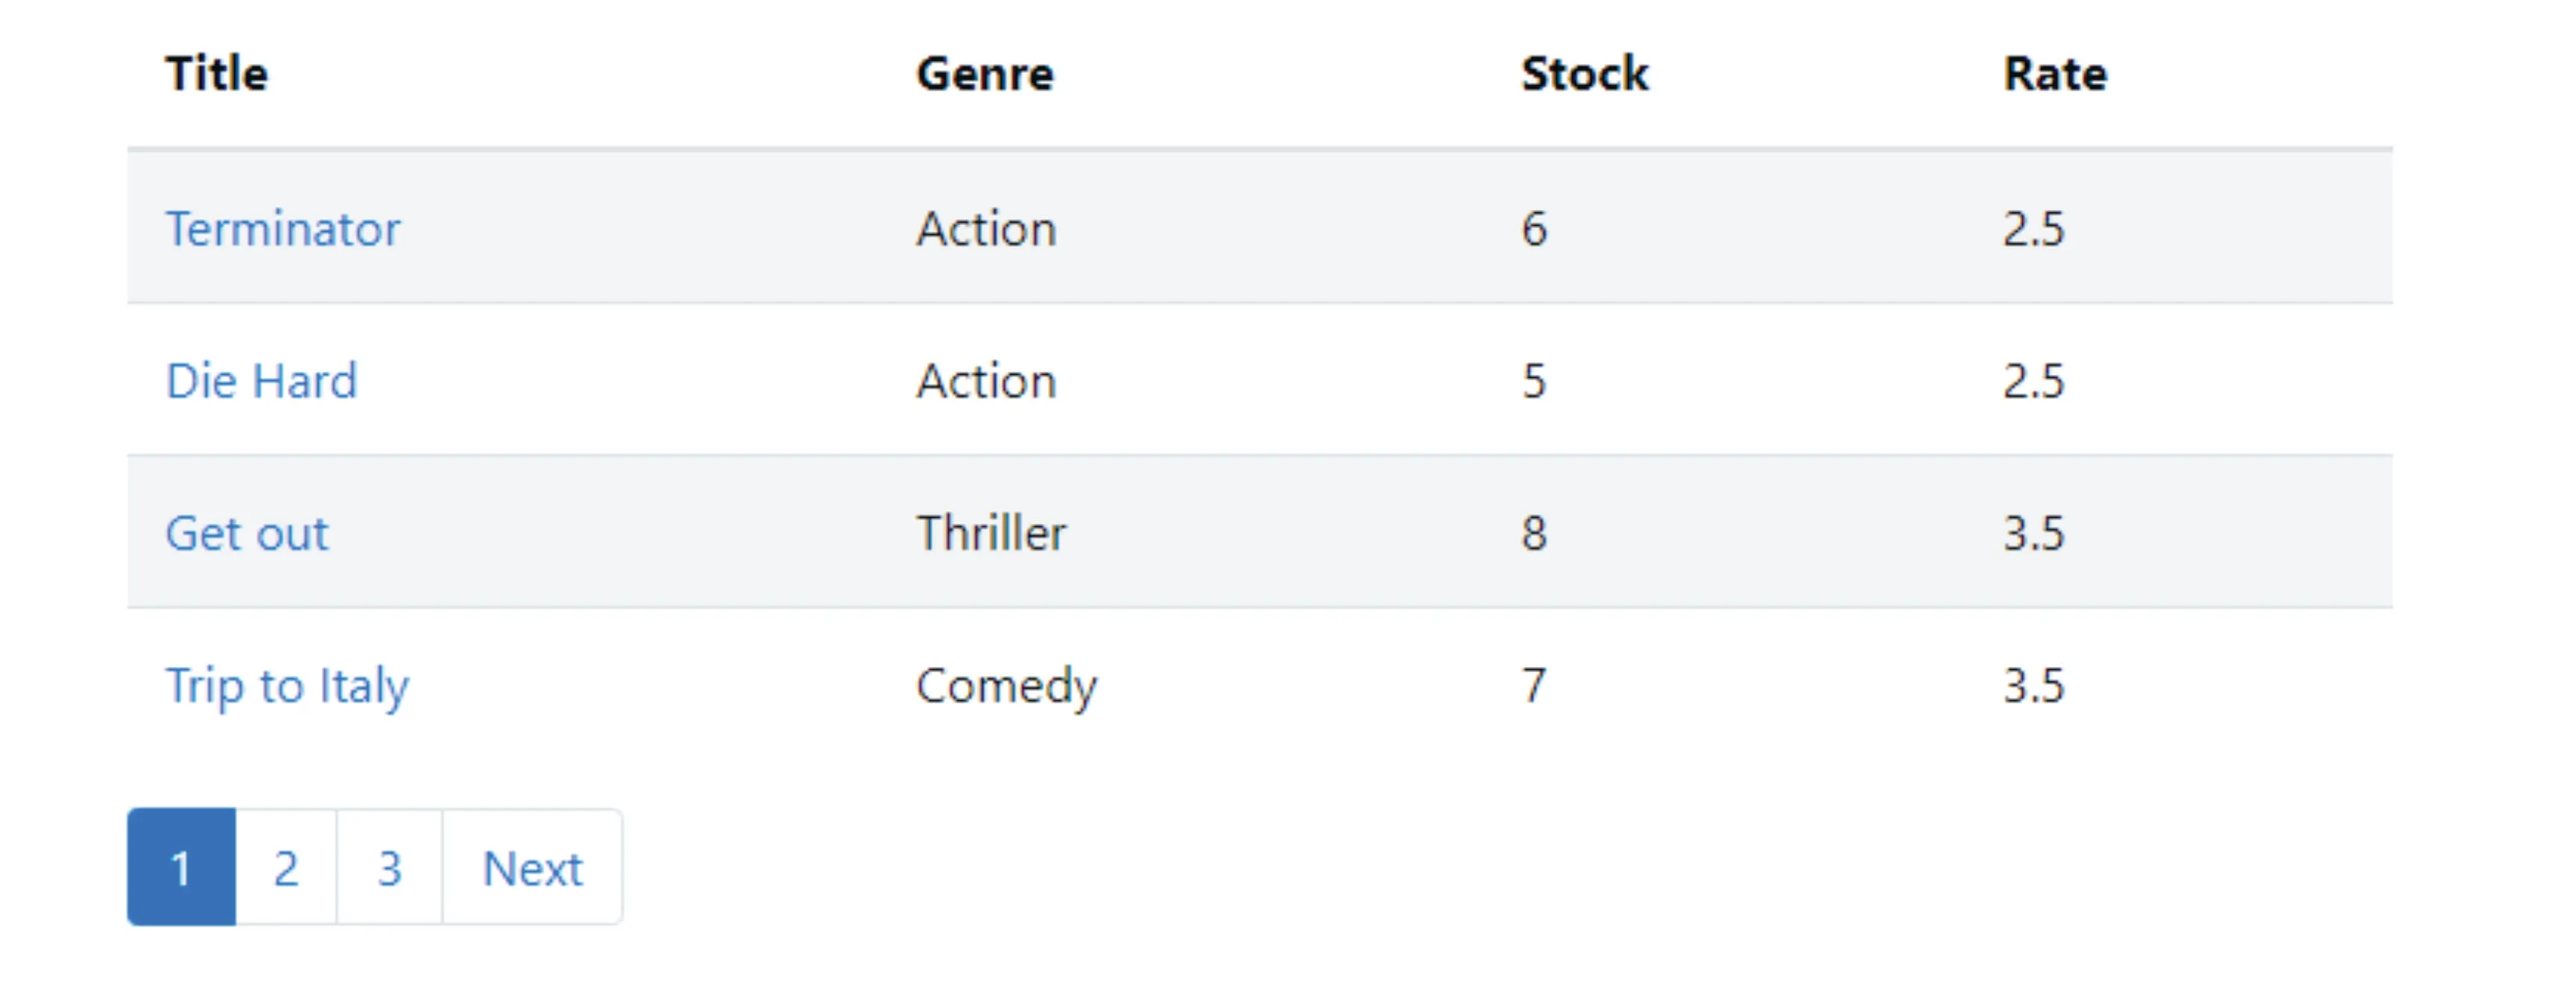Screen dimensions: 2576x988
Task: Select the Comedy genre cell
Action: [x=1007, y=686]
